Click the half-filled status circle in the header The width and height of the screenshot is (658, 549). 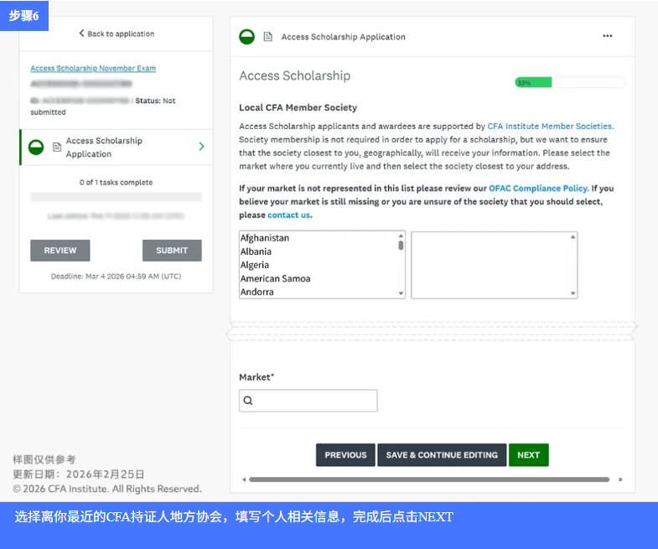coord(246,37)
